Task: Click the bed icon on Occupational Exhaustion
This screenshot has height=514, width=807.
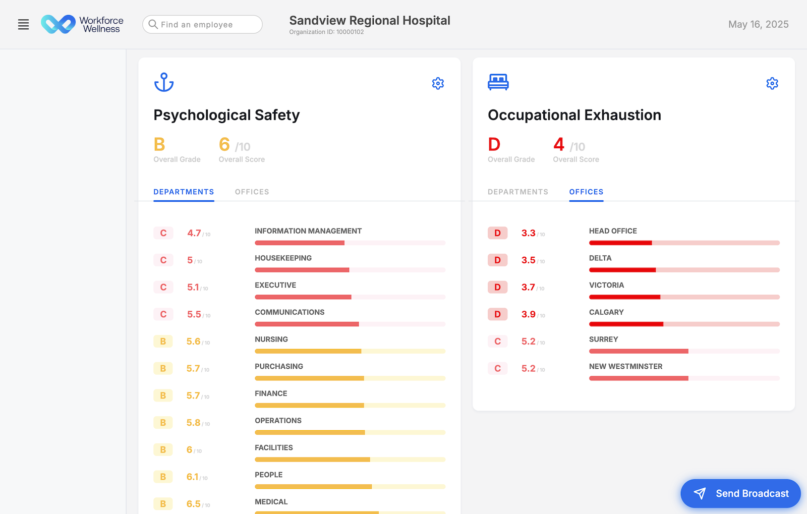Action: click(x=498, y=82)
